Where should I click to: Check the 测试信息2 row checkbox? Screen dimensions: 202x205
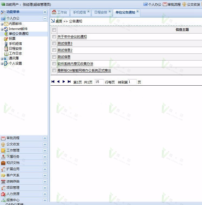click(54, 50)
